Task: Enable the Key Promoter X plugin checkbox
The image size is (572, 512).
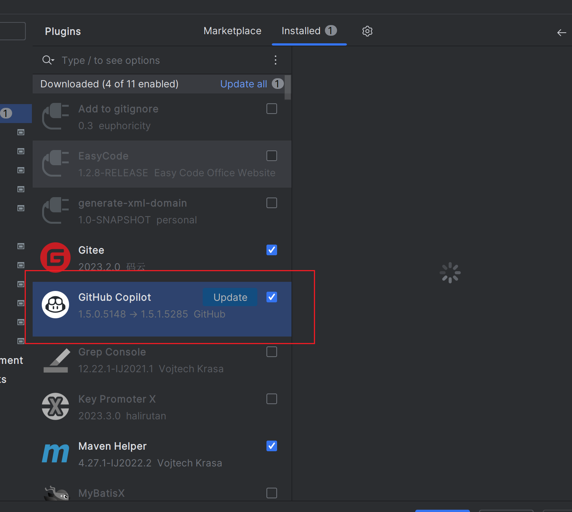Action: pos(272,399)
